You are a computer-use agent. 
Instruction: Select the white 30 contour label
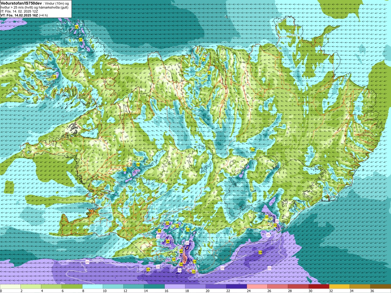(x=180, y=270)
